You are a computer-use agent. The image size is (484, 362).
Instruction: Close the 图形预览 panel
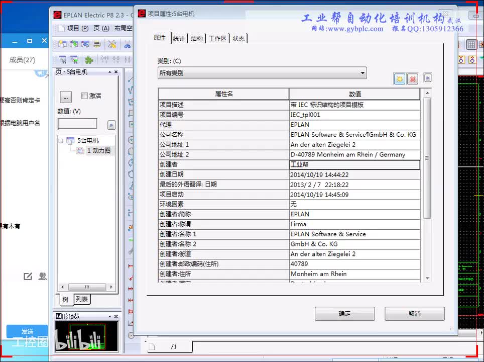pos(116,317)
